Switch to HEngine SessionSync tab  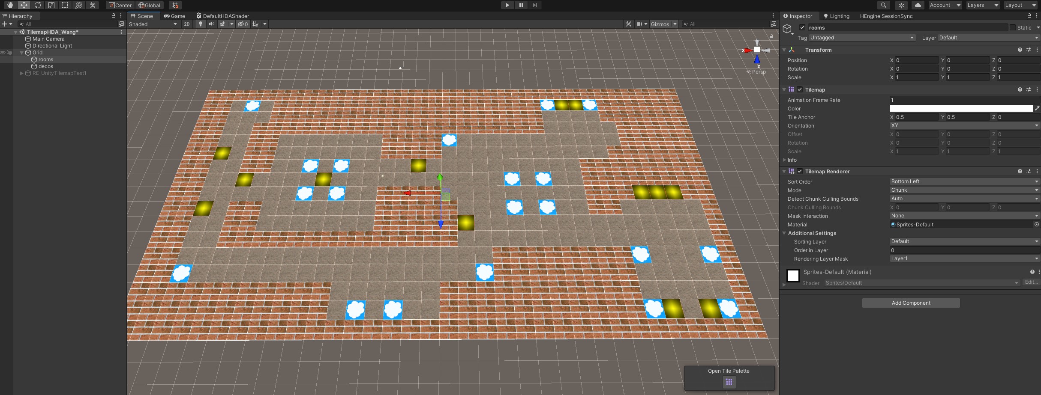886,16
